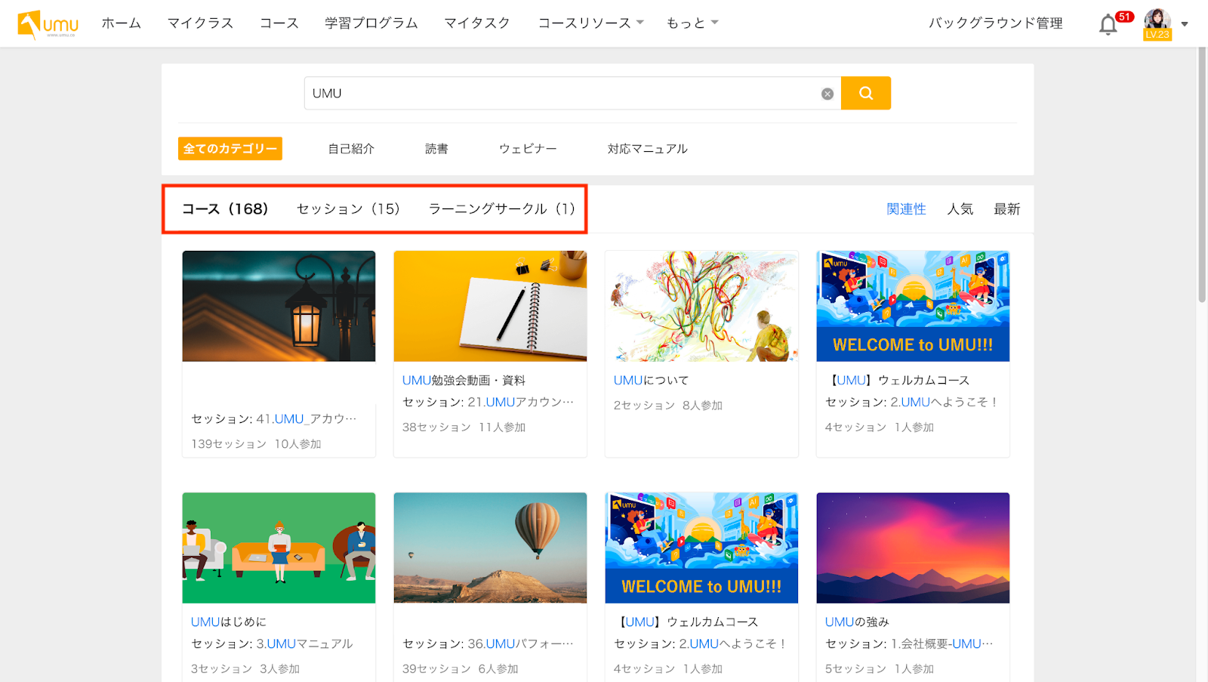1208x682 pixels.
Task: Click セッション: 1.会社概要-UMU… text
Action: click(x=909, y=644)
